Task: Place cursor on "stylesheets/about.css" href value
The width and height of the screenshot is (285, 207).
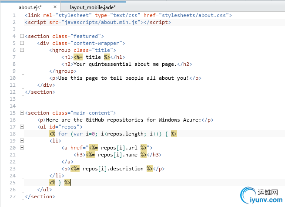Action: point(194,15)
